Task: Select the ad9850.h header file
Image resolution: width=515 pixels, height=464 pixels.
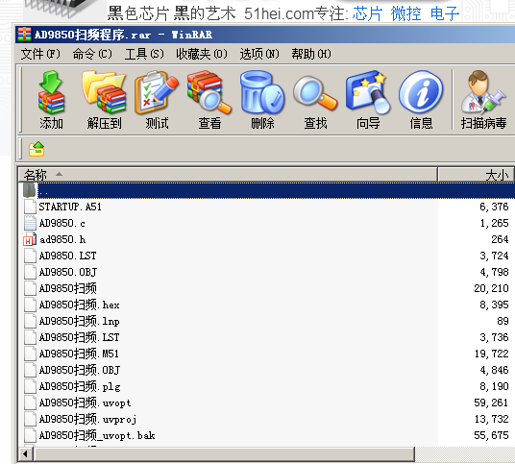Action: pyautogui.click(x=62, y=240)
